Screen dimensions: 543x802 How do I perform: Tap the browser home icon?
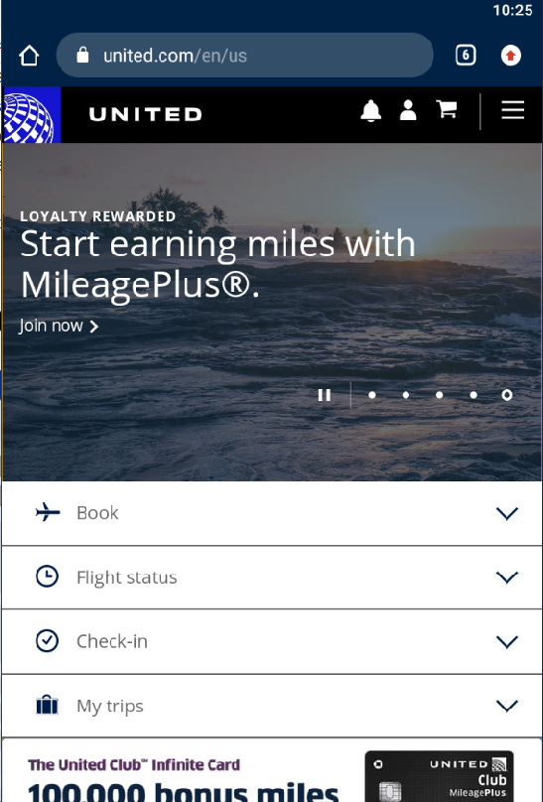pyautogui.click(x=29, y=56)
